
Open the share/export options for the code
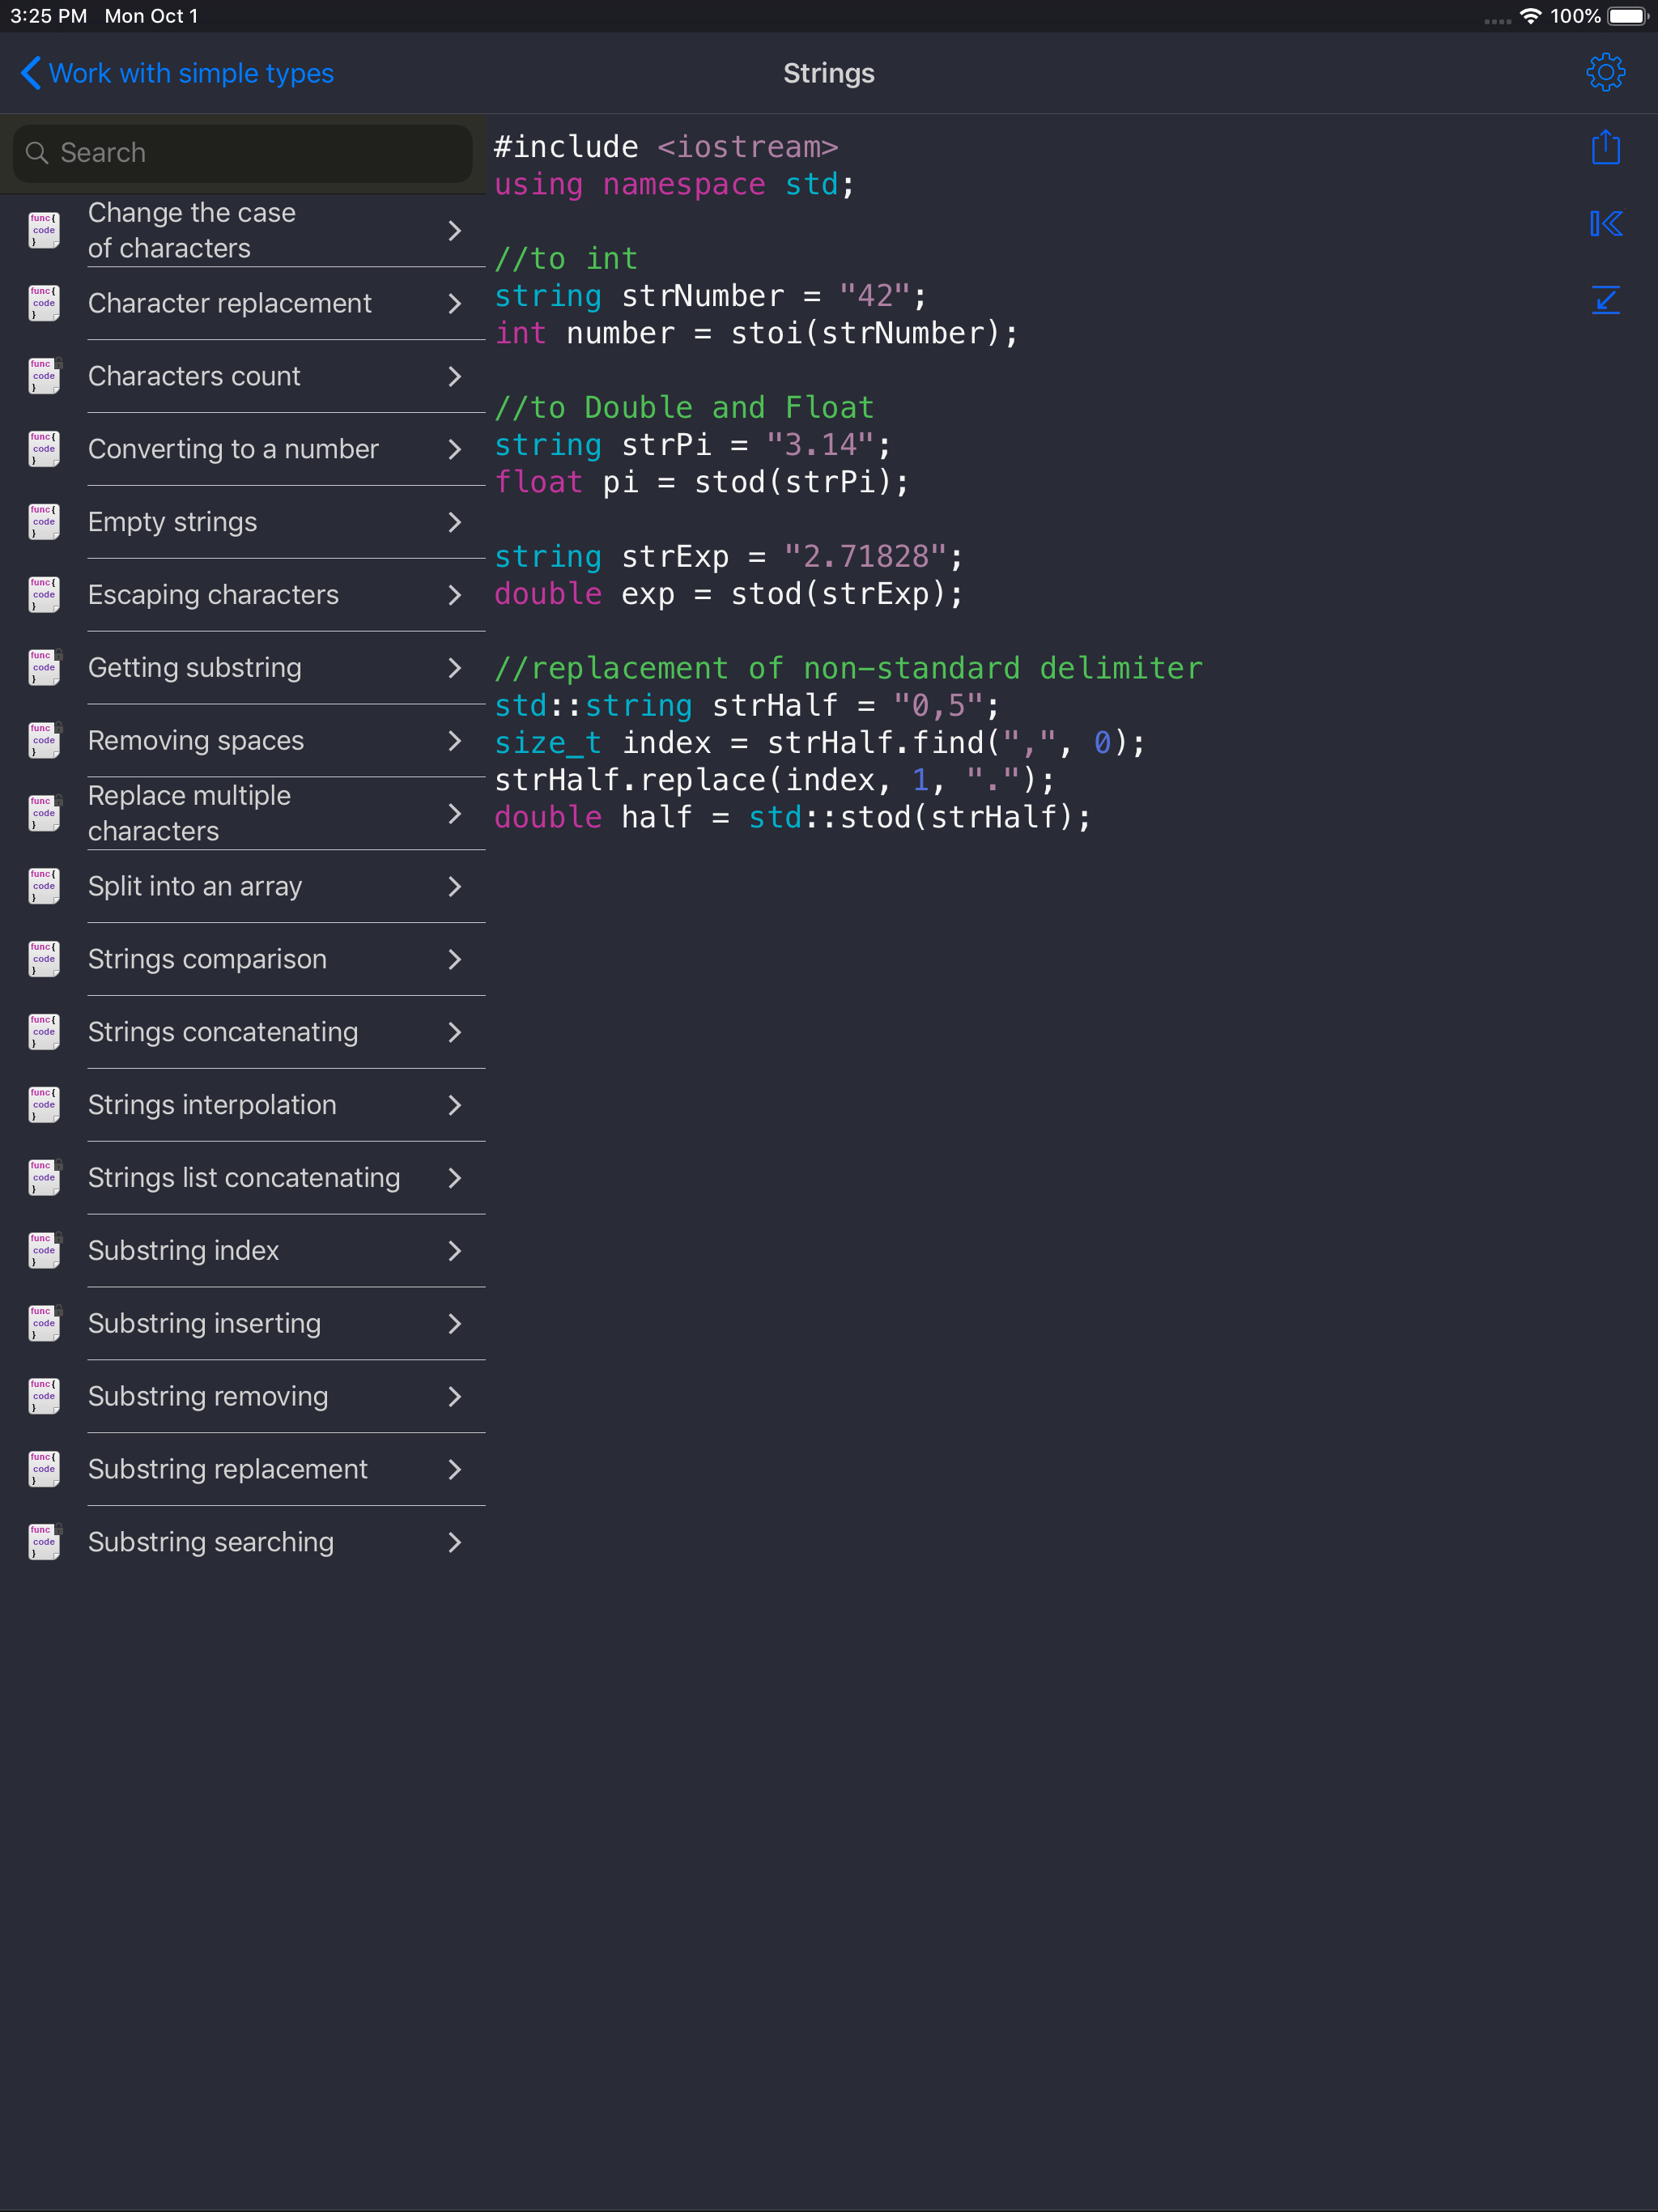1605,146
